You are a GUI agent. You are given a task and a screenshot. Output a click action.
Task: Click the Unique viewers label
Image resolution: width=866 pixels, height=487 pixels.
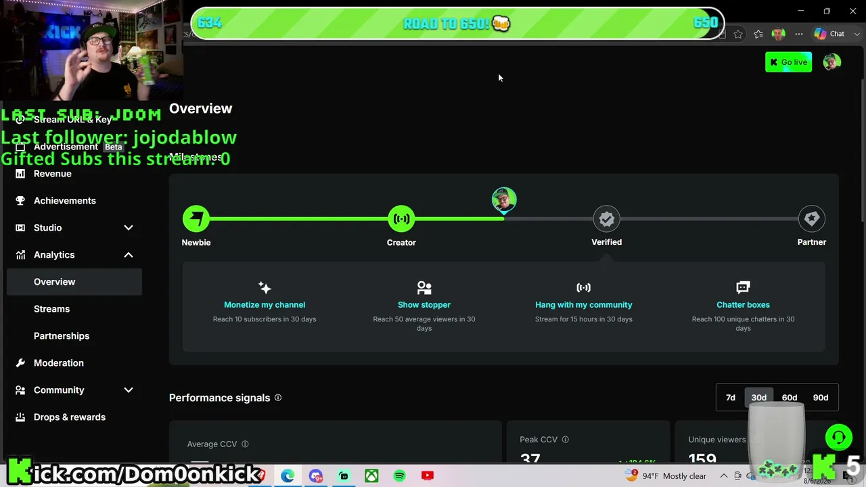pyautogui.click(x=716, y=440)
